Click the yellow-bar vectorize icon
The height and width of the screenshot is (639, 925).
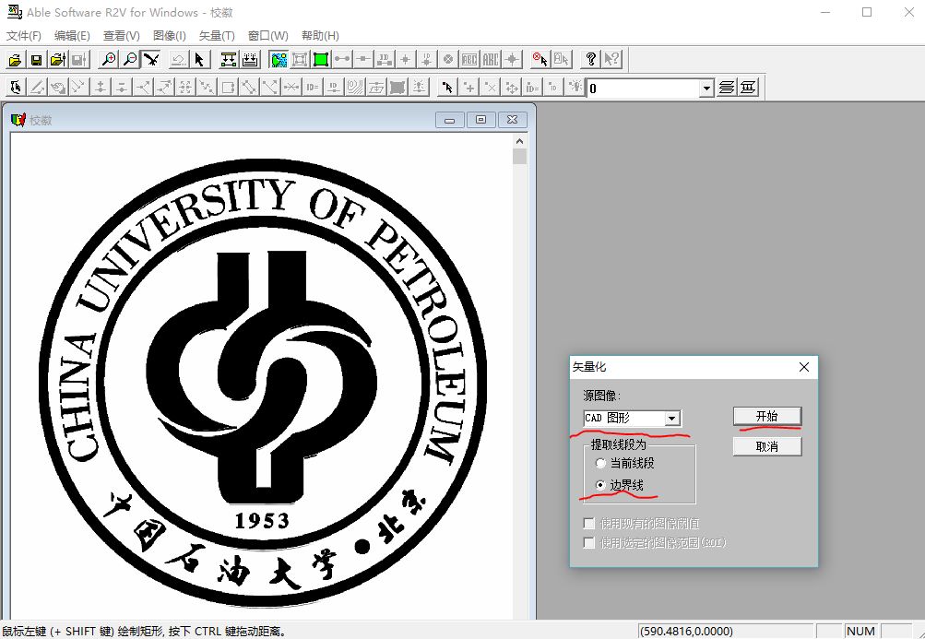pyautogui.click(x=229, y=60)
